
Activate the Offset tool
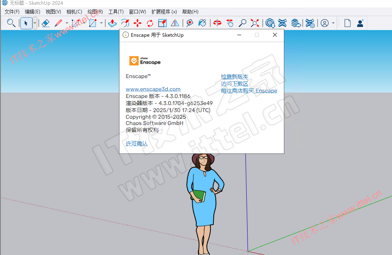click(125, 23)
